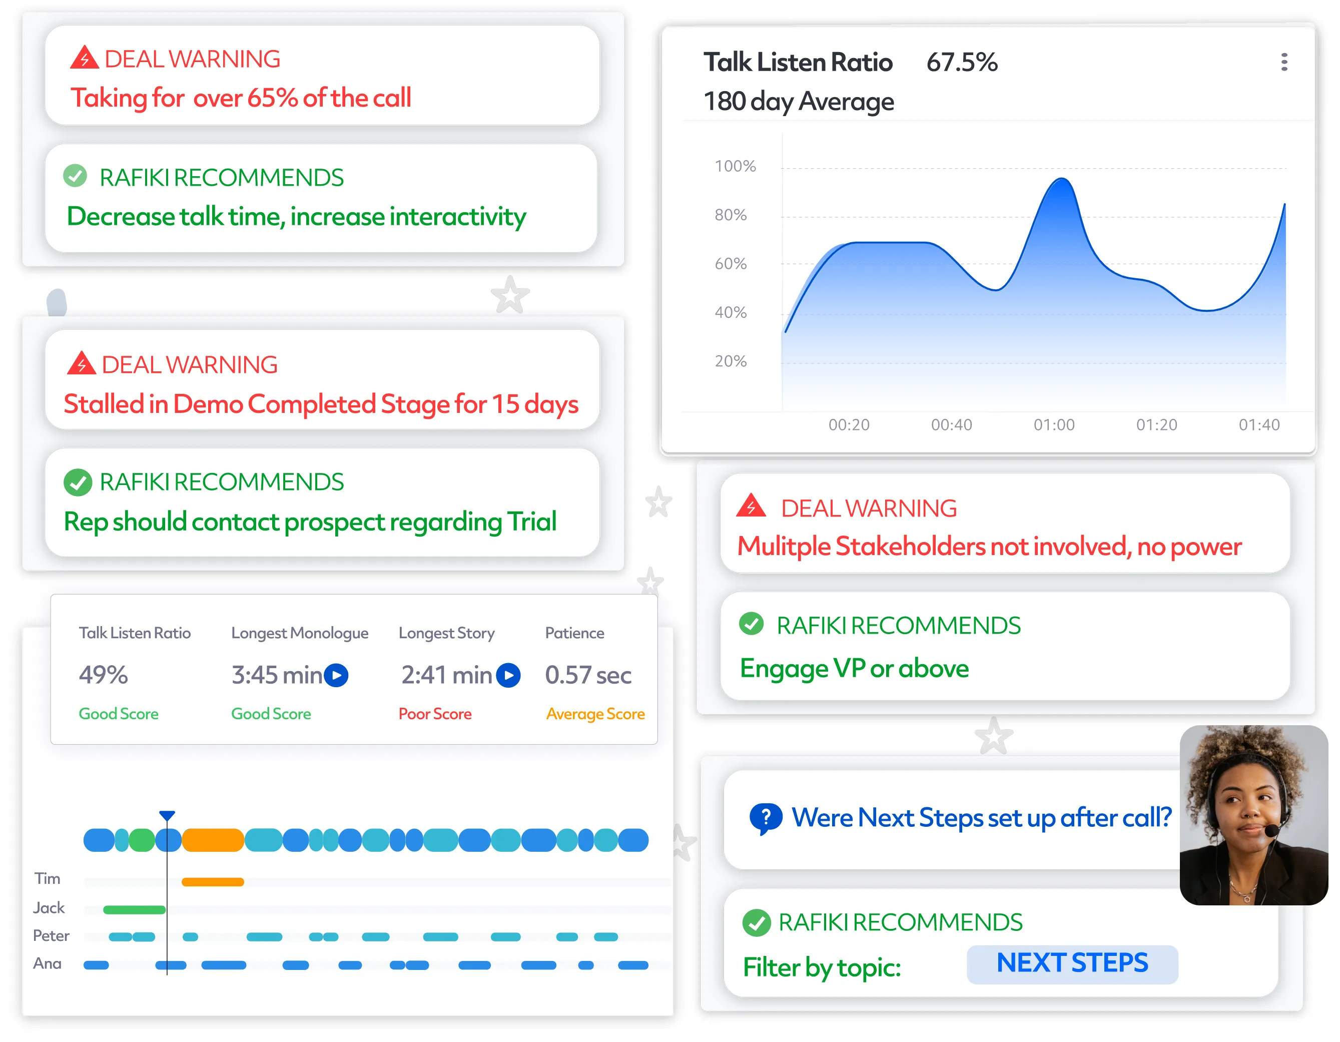The width and height of the screenshot is (1340, 1042).
Task: Click the 180 day Average label
Action: [798, 102]
